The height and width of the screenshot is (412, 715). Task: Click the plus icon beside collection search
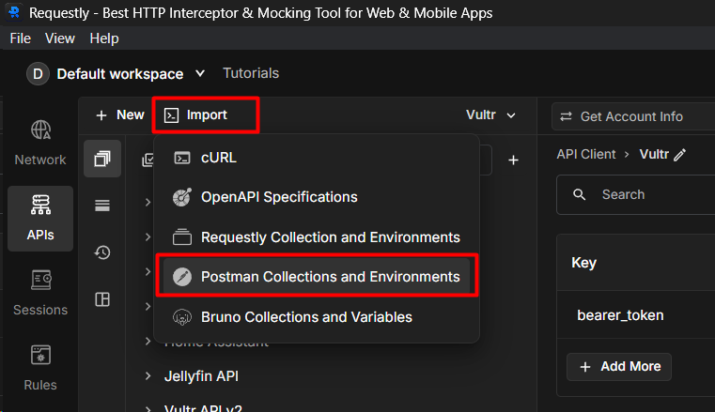(513, 160)
